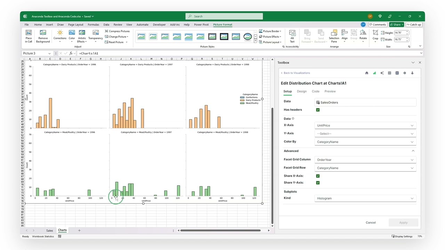445x250 pixels.
Task: Click Place in Cell
Action: tap(29, 36)
